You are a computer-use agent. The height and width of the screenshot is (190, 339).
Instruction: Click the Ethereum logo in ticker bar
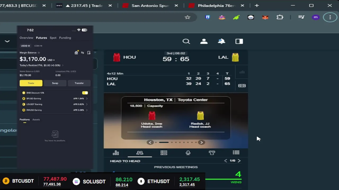pyautogui.click(x=141, y=181)
